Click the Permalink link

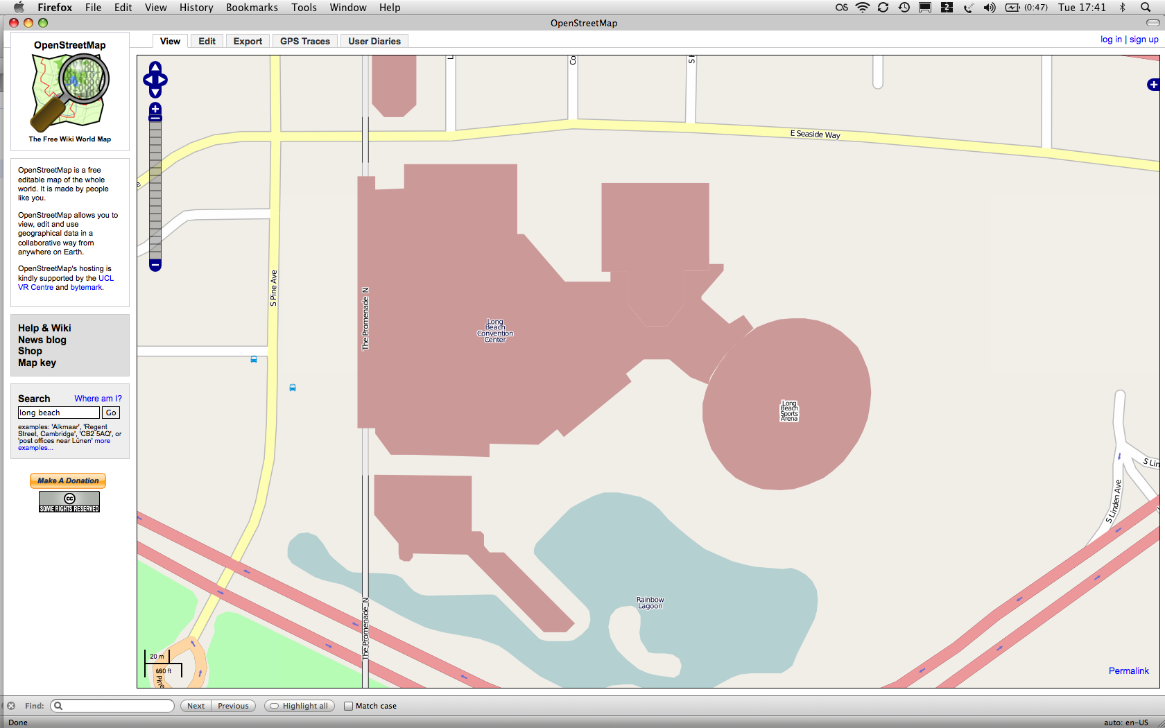pyautogui.click(x=1128, y=670)
